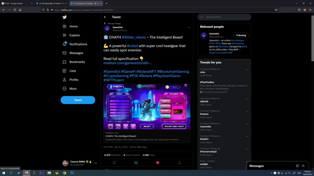The image size is (314, 176).
Task: Open Photoshop from the taskbar
Action: [x=72, y=173]
